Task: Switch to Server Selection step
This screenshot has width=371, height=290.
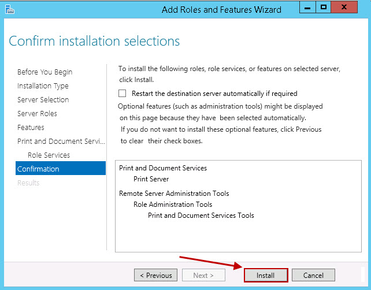Action: tap(43, 99)
